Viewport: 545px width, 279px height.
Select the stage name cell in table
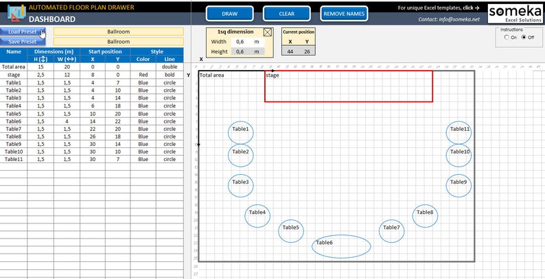click(14, 75)
